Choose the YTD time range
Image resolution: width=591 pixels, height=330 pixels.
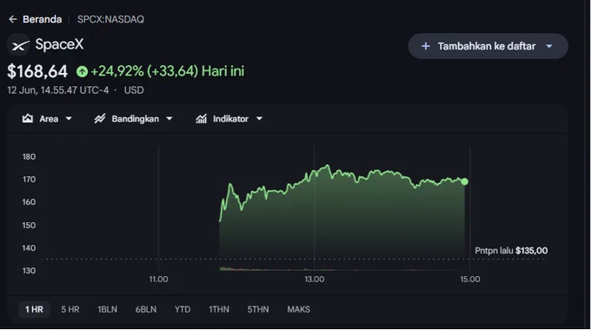[183, 310]
